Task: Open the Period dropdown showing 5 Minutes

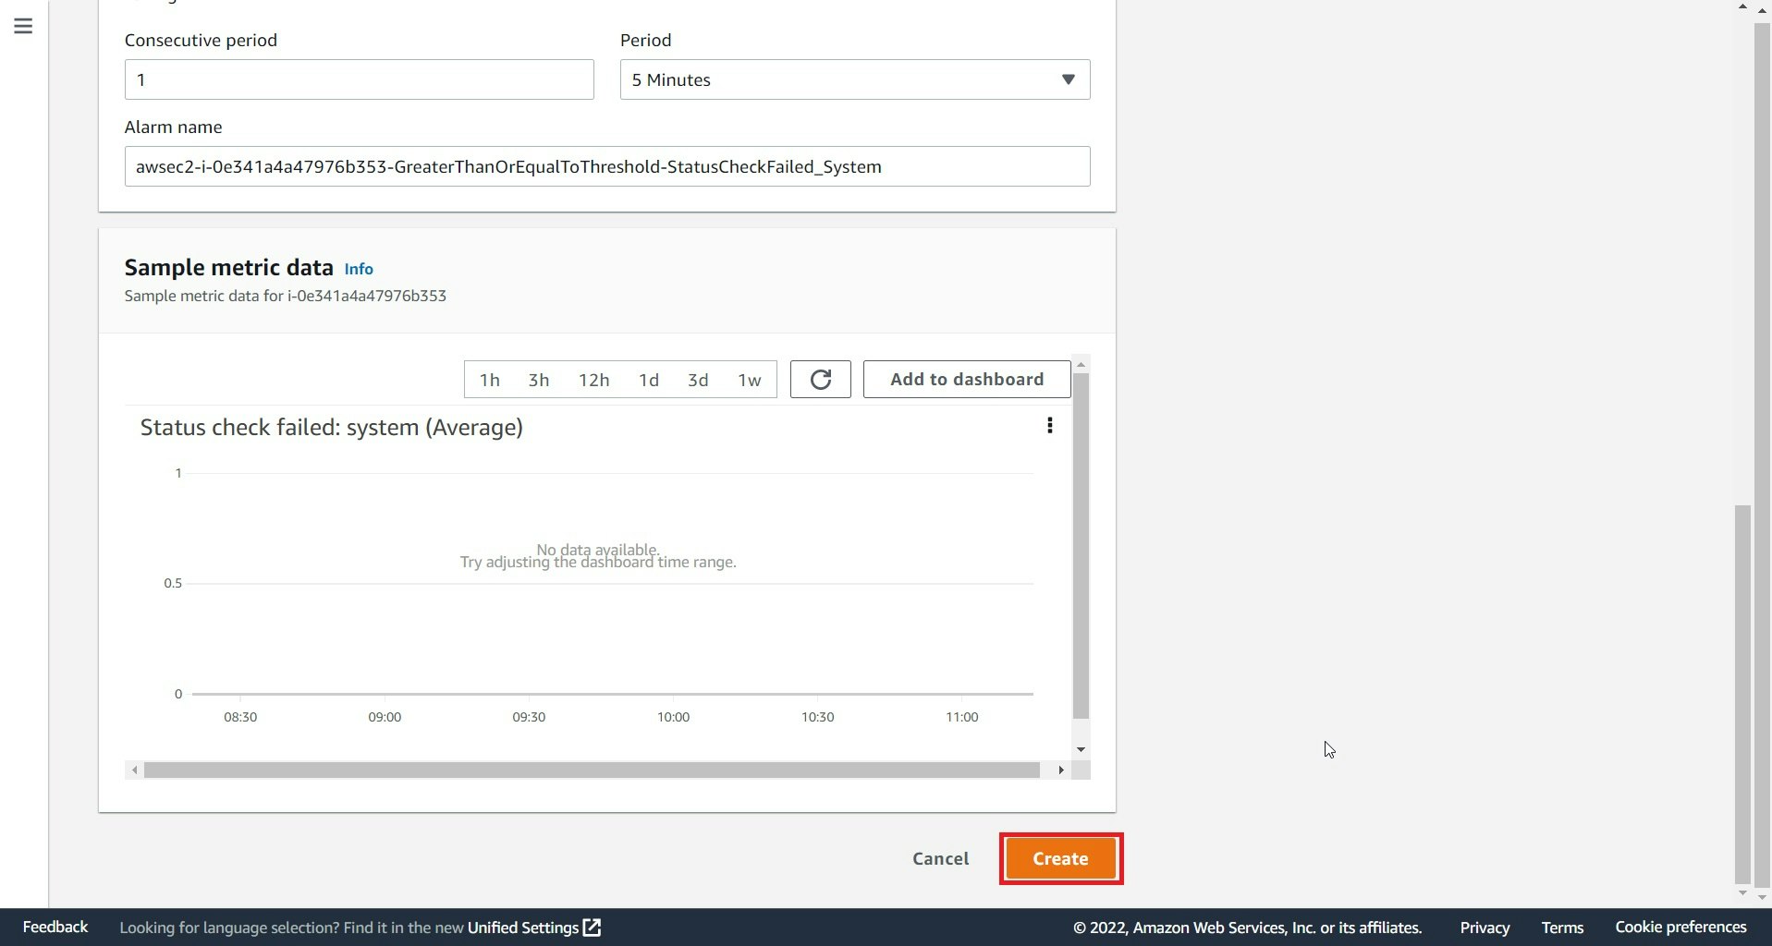Action: coord(853,79)
